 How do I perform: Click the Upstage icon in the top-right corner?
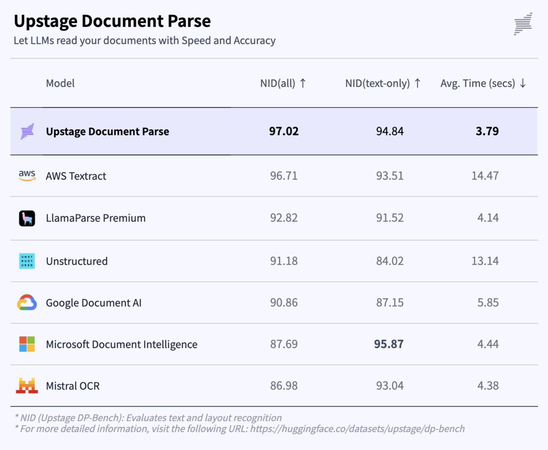(x=522, y=24)
